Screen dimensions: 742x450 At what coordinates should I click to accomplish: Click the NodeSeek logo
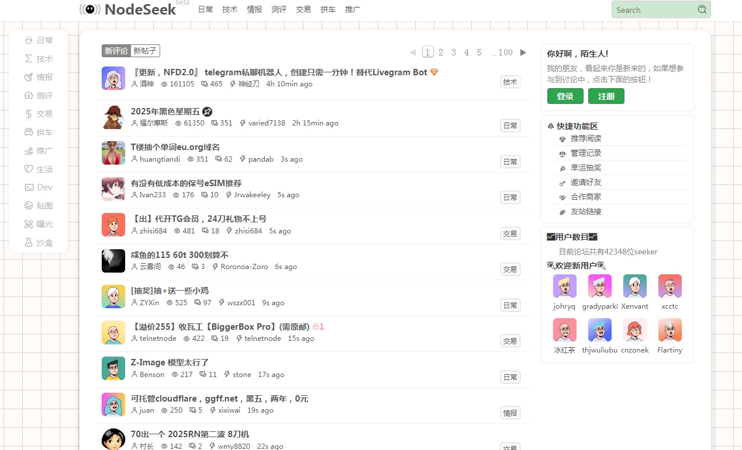pos(128,9)
